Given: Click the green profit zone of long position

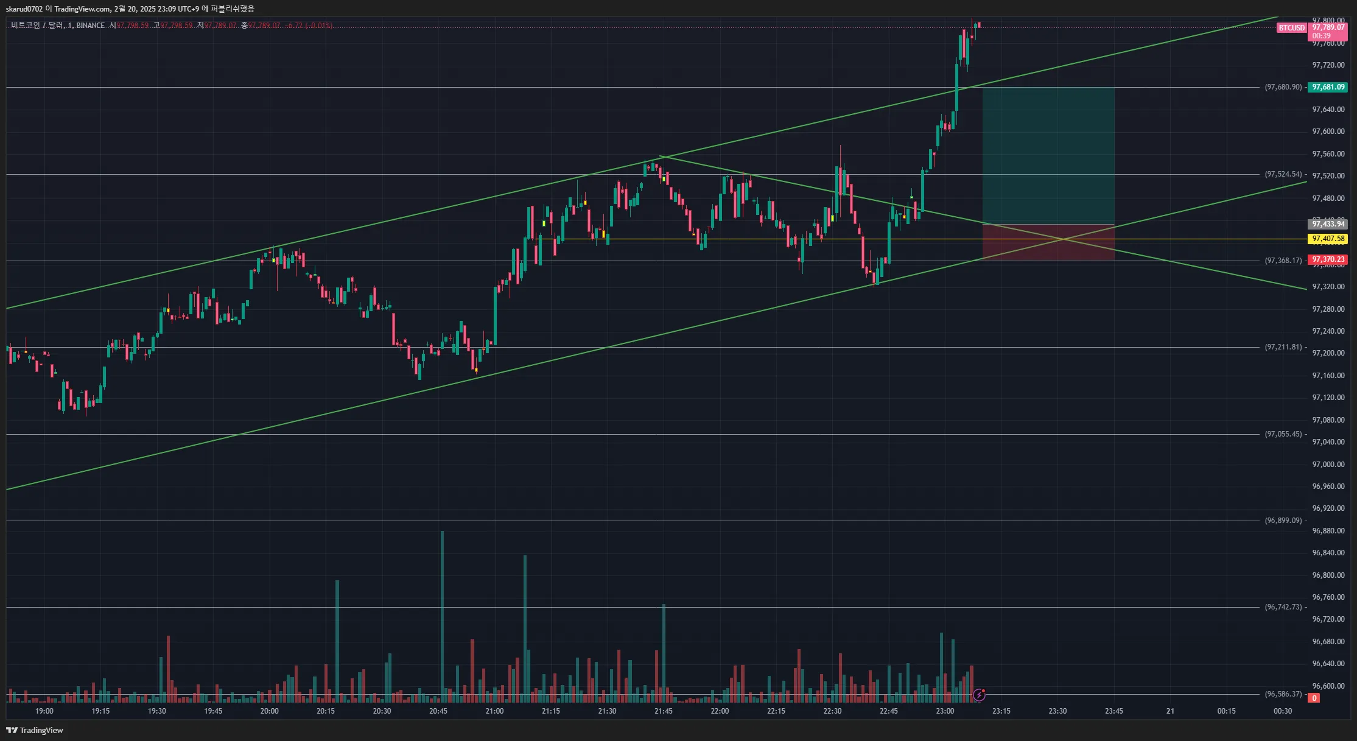Looking at the screenshot, I should click(1048, 156).
